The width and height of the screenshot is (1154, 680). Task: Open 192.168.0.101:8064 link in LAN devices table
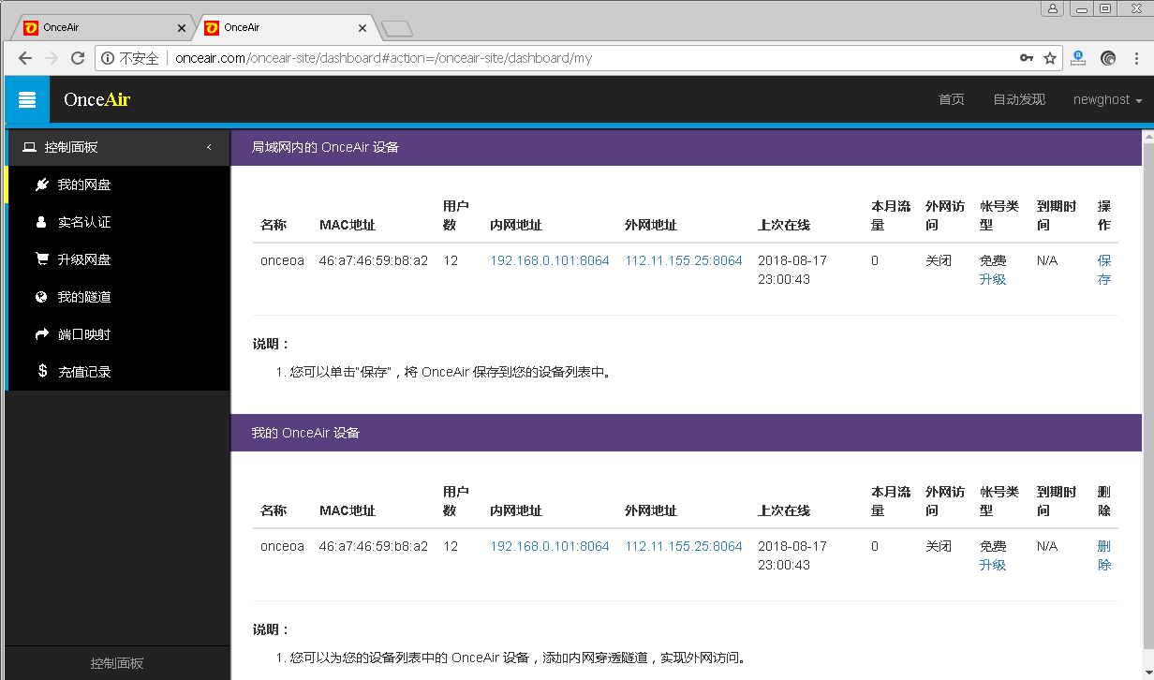click(x=550, y=260)
